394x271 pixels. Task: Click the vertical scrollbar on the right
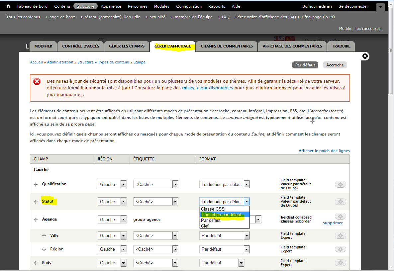coord(391,133)
